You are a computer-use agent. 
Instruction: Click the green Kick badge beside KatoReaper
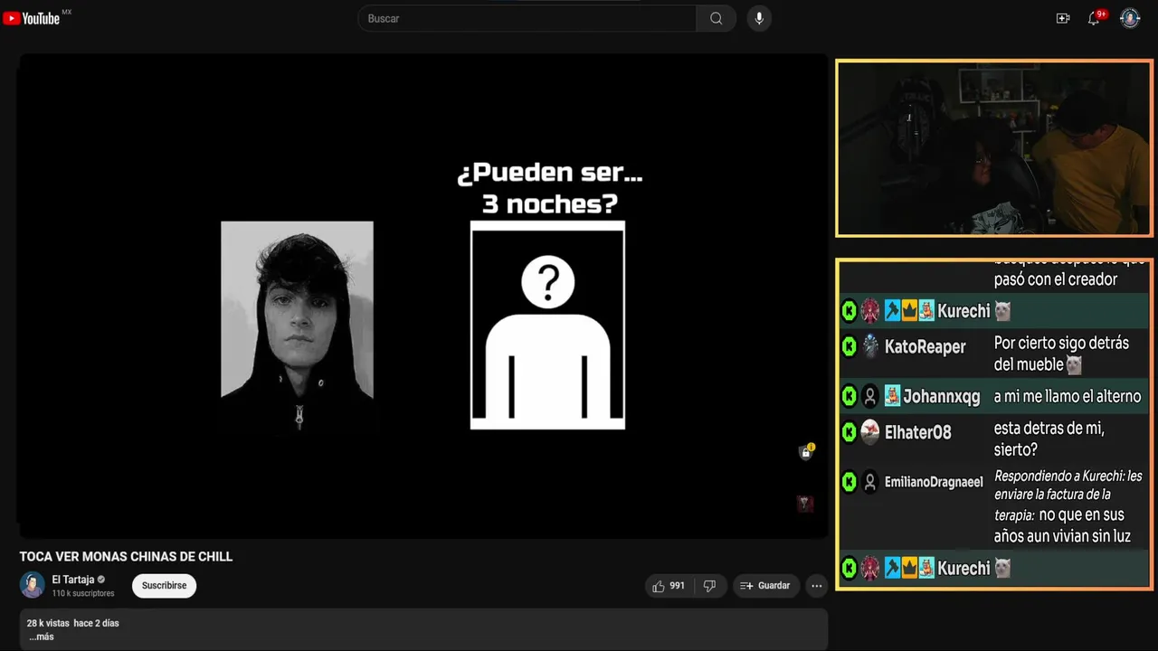[x=849, y=346]
